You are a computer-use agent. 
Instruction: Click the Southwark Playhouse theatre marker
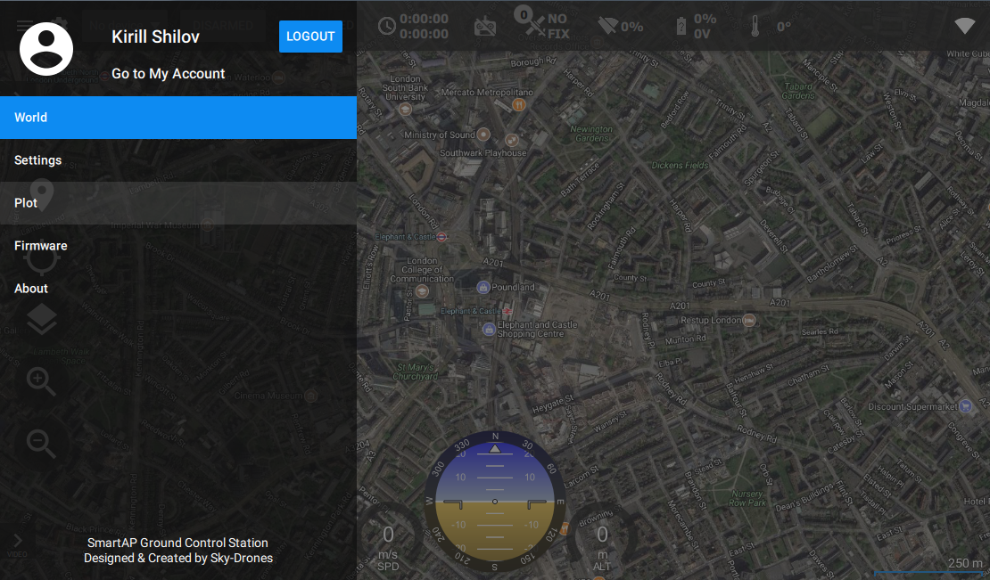[x=512, y=140]
